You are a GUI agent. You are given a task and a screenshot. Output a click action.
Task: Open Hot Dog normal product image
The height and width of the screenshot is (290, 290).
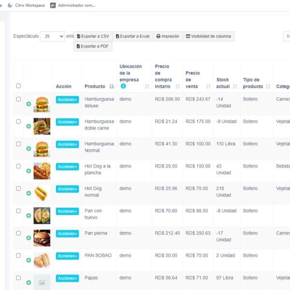pyautogui.click(x=42, y=193)
